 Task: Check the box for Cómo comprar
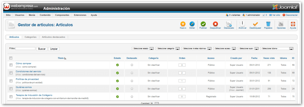[11, 65]
